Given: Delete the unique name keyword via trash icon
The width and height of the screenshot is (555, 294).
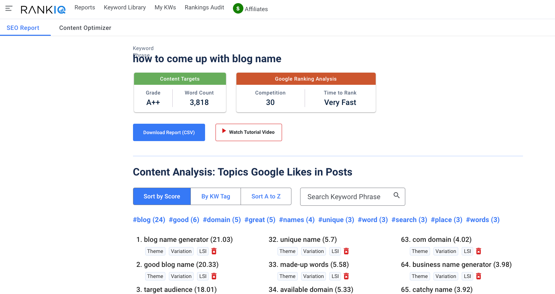Looking at the screenshot, I should [346, 251].
